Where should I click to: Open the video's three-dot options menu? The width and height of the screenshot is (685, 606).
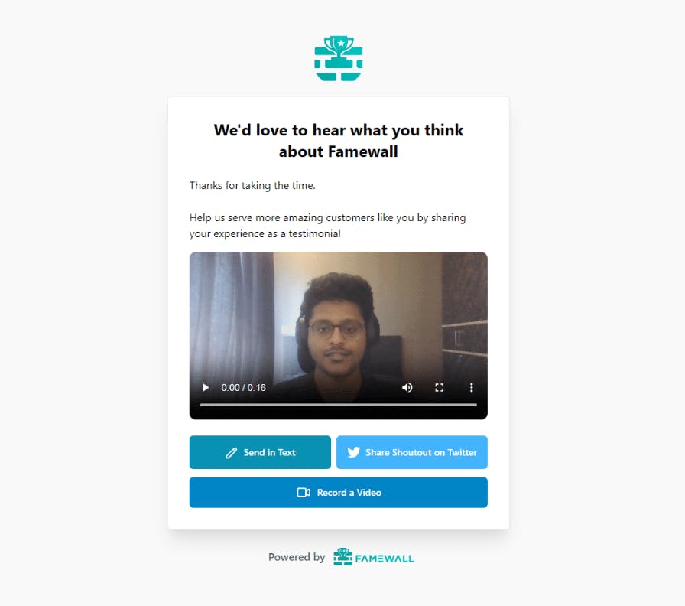pos(472,387)
